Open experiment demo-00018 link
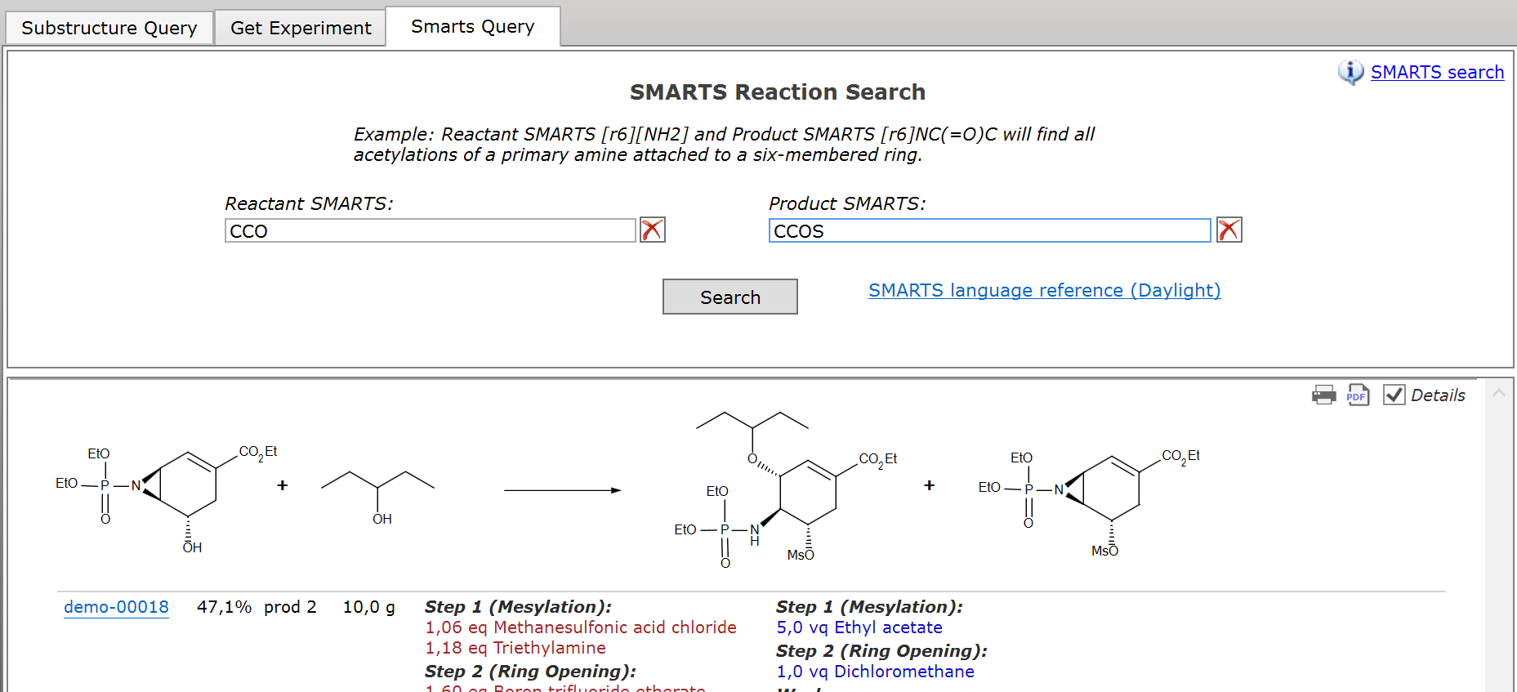Screen dimensions: 1517x692 [x=116, y=607]
